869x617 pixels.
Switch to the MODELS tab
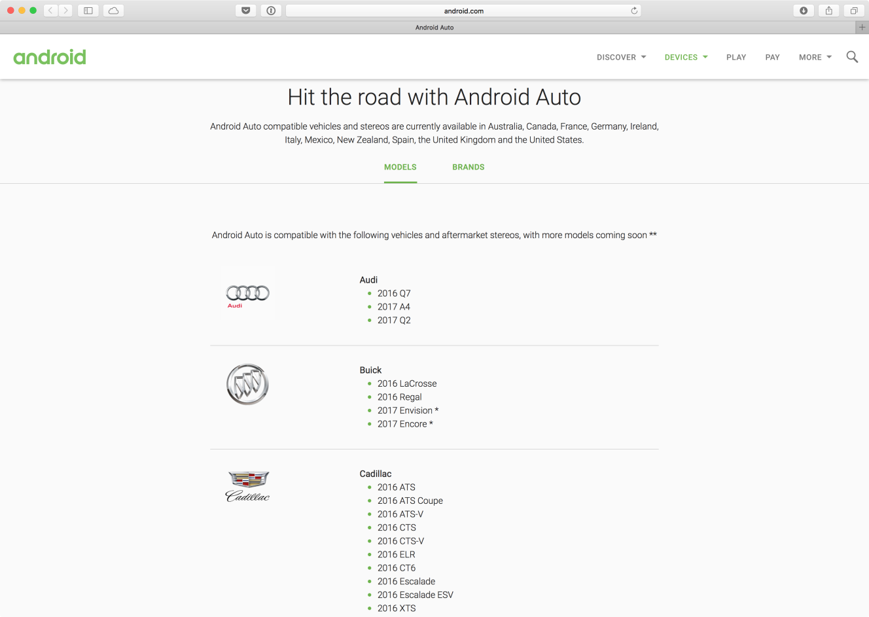tap(400, 167)
